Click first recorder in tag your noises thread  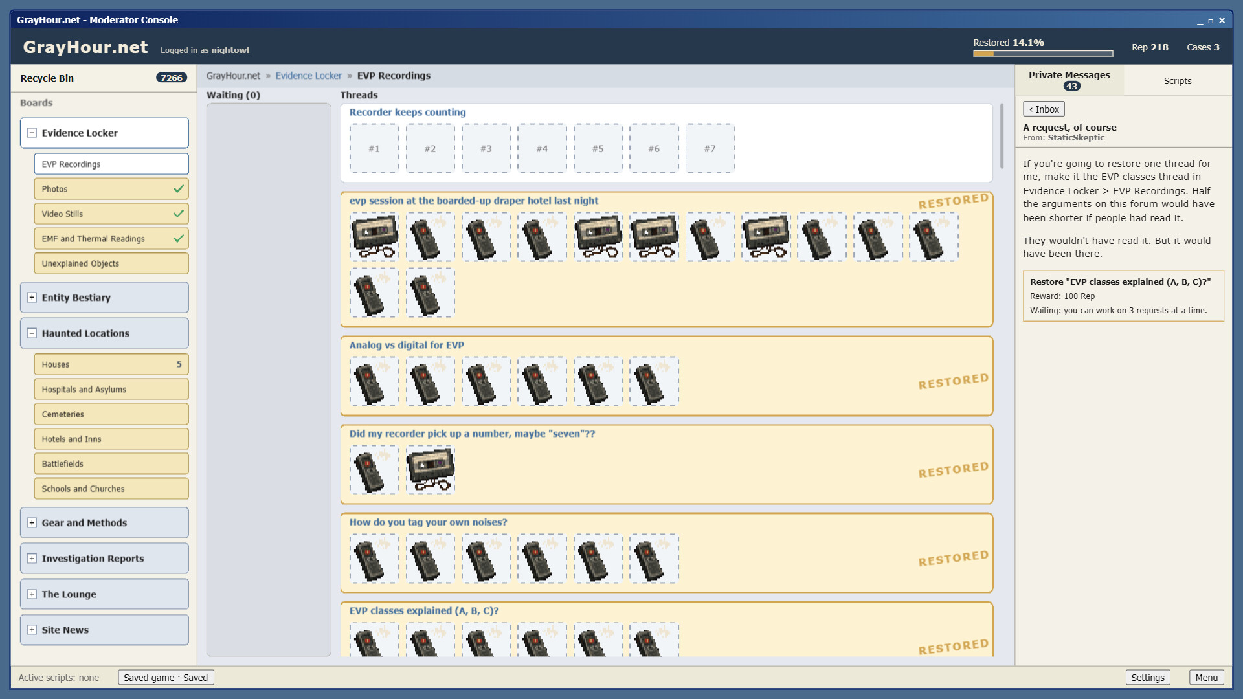coord(374,559)
